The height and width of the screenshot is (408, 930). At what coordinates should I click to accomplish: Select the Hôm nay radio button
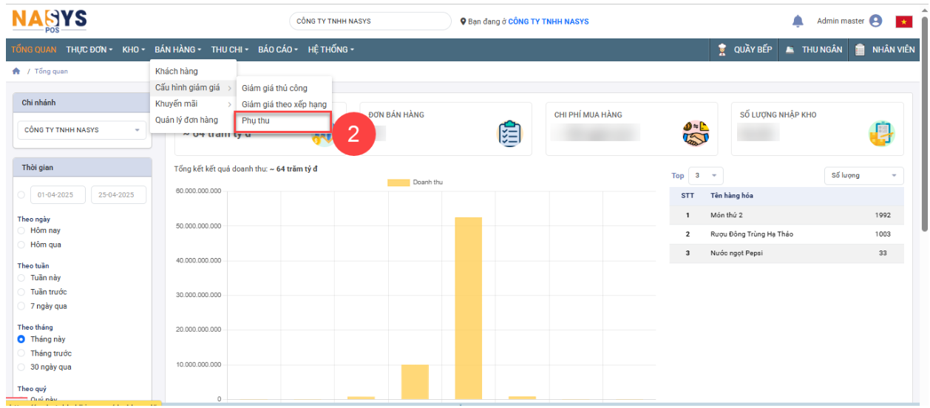tap(21, 231)
